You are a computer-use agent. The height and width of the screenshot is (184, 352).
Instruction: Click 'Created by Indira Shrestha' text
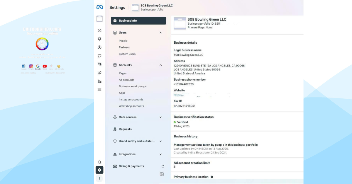(x=200, y=153)
